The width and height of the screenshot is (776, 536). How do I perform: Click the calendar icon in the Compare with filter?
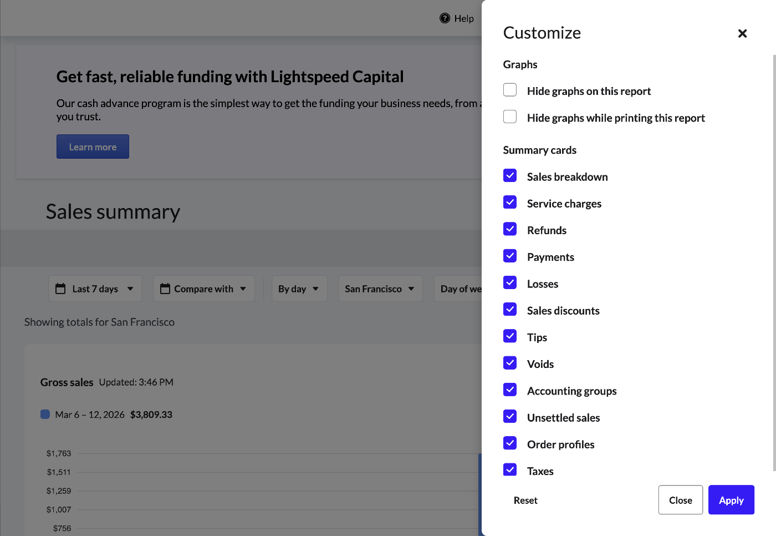pos(164,289)
